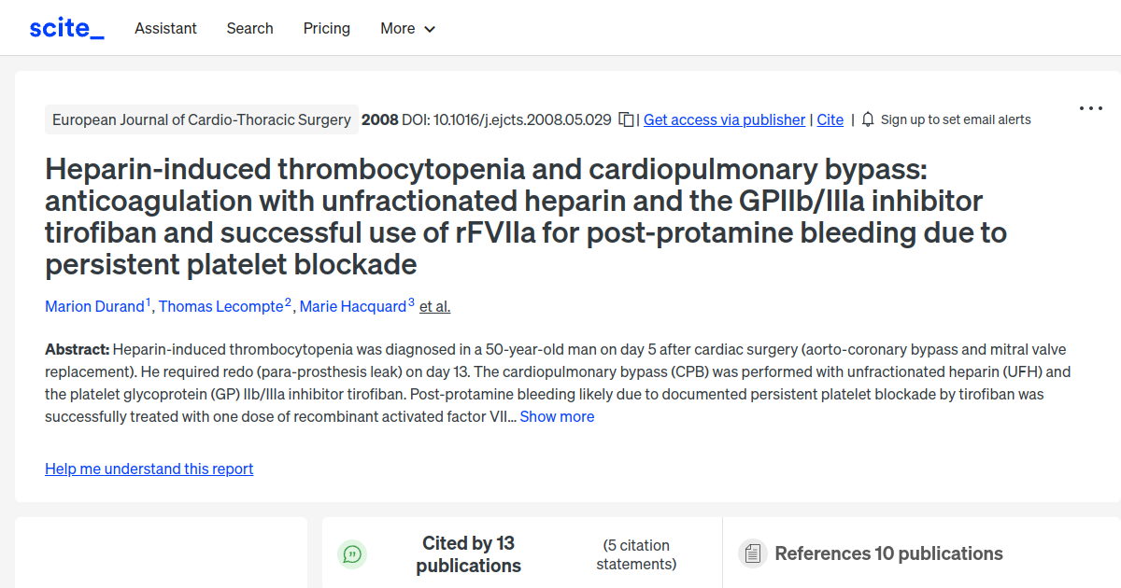Screen dimensions: 1121x588
Task: Click "Sign up to set email alerts"
Action: coord(956,119)
